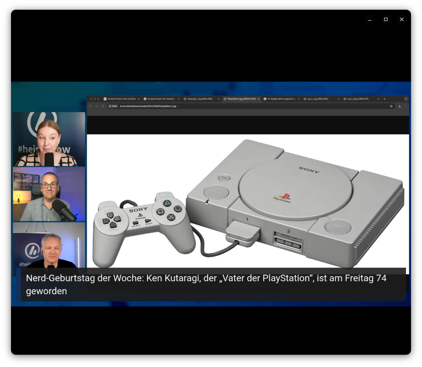Screen dimensions: 422x367
Task: Click the 'Datei' file info chip
Action: click(113, 106)
